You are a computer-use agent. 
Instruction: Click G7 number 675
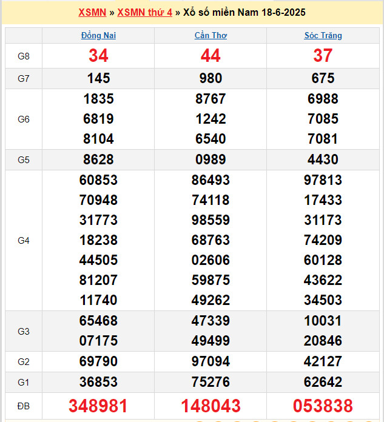323,78
